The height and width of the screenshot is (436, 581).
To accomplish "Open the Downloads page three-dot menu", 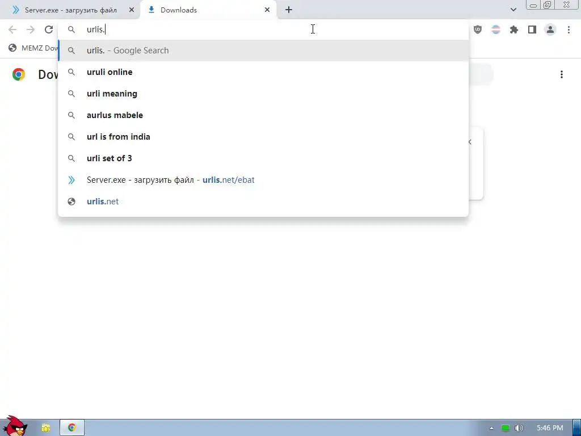I will 562,74.
